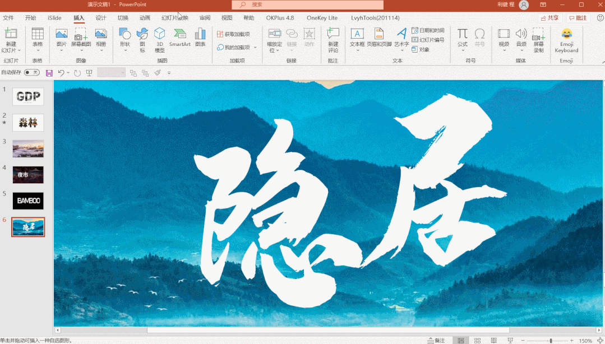The width and height of the screenshot is (605, 344).
Task: Start slideshow from quick access toolbar
Action: click(x=89, y=73)
